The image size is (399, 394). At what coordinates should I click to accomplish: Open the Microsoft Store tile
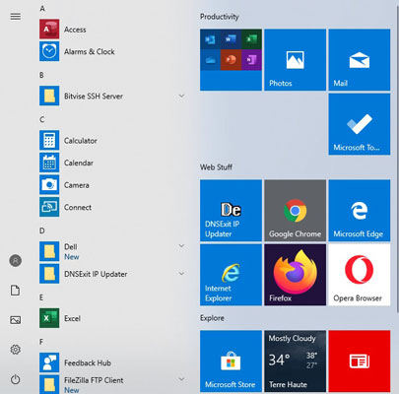coord(231,361)
